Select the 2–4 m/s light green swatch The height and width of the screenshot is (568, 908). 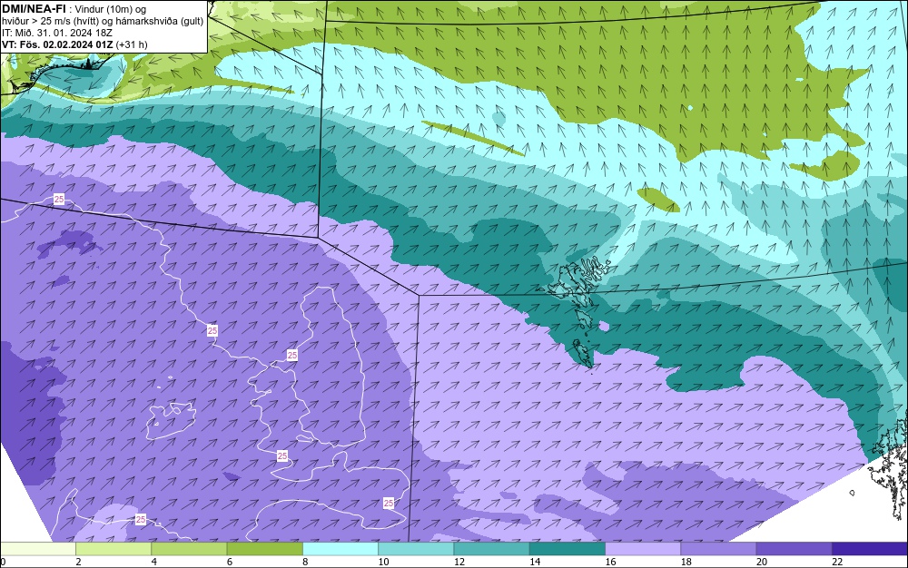[113, 549]
